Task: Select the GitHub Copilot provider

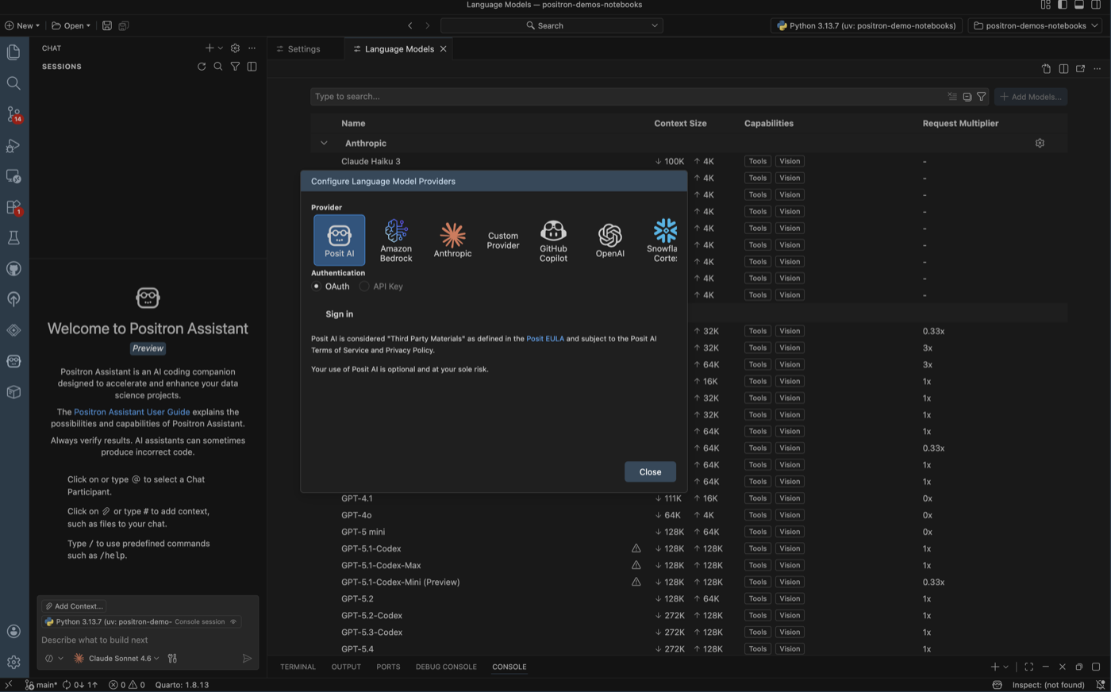Action: coord(553,240)
